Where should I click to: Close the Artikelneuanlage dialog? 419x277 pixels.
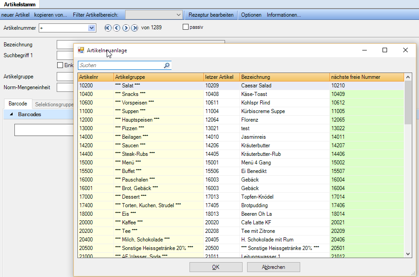405,50
